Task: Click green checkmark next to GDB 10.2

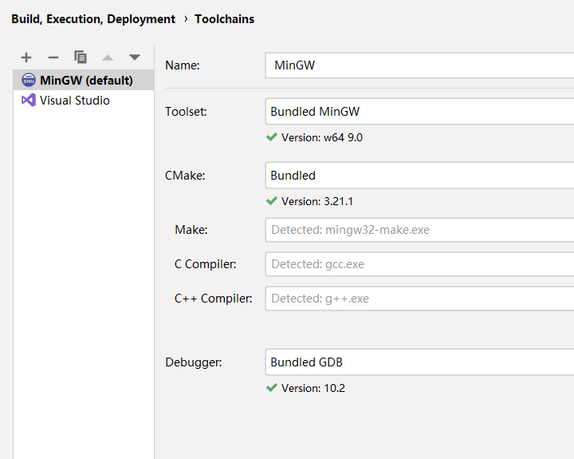Action: click(272, 388)
